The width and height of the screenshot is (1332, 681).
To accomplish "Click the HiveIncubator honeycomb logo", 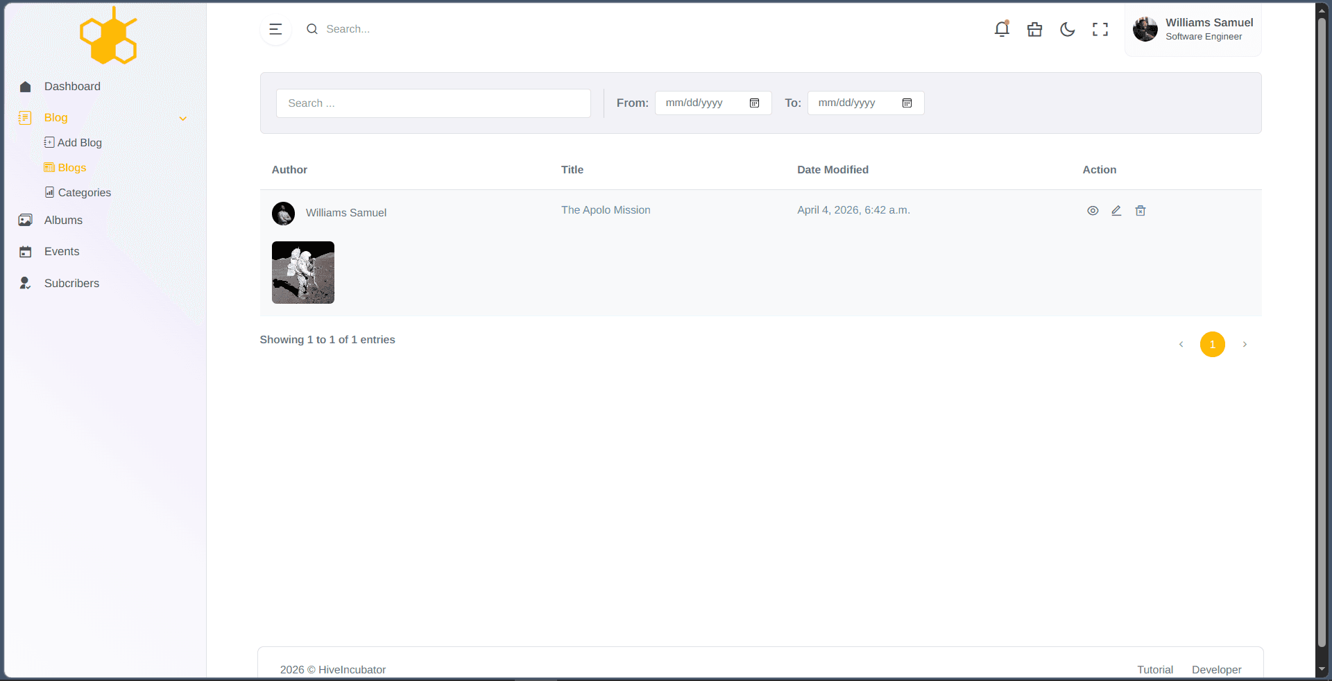I will tap(109, 35).
